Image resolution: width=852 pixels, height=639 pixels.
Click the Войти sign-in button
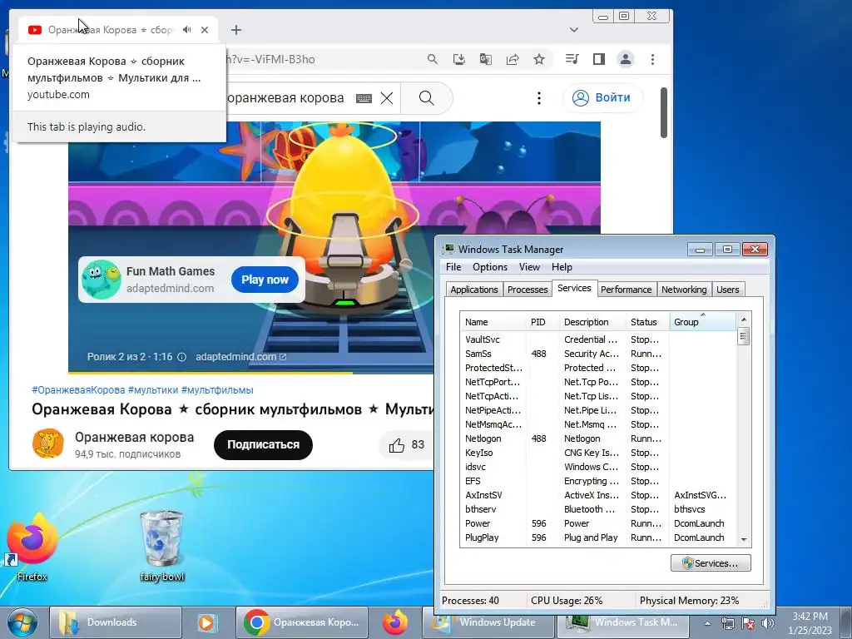602,98
